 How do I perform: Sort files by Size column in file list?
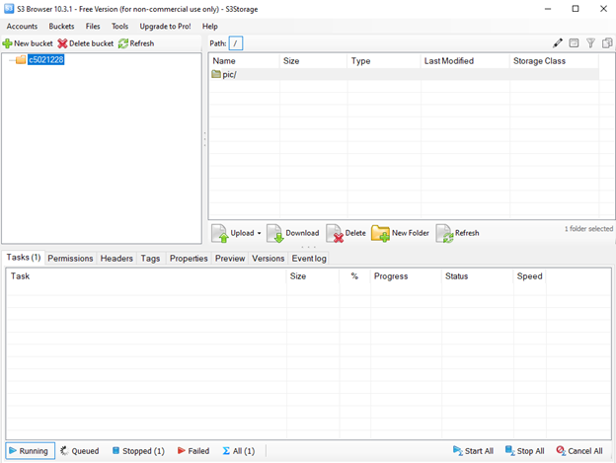(313, 61)
